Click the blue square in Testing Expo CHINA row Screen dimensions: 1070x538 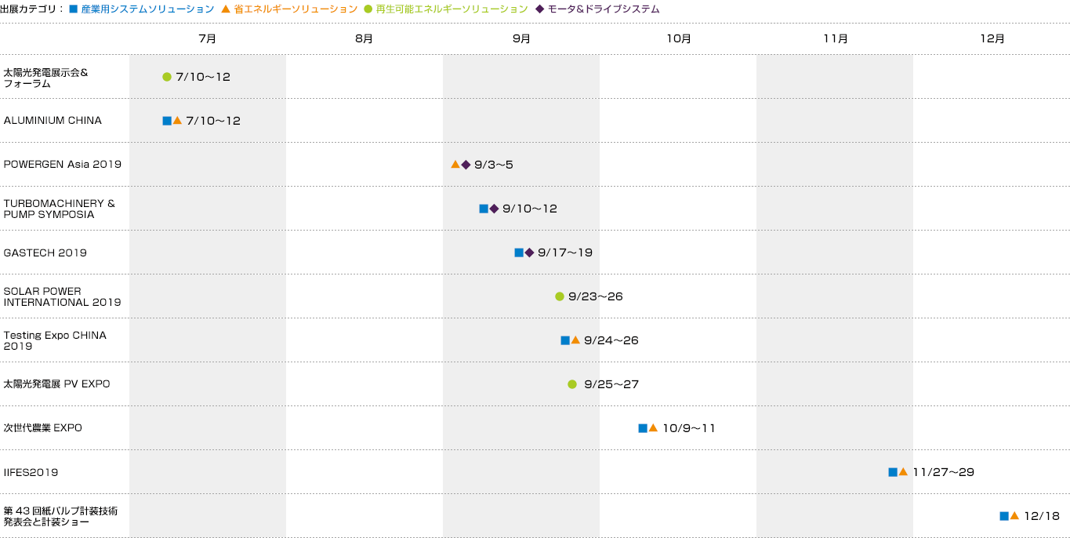click(x=565, y=340)
